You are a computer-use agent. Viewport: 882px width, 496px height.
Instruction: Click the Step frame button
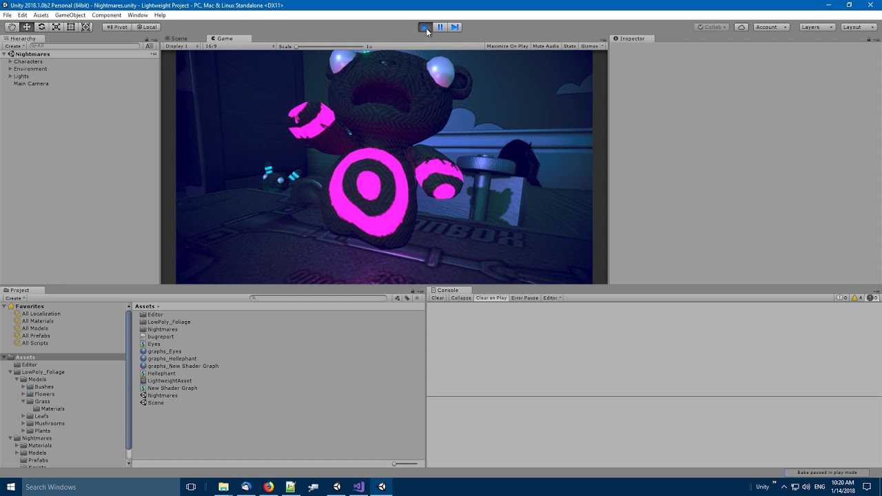455,27
